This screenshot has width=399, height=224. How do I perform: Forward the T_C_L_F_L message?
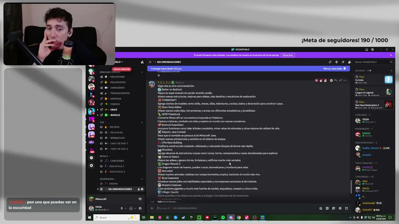[340, 81]
